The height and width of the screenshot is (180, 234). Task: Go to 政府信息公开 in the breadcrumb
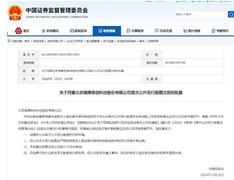tap(55, 41)
